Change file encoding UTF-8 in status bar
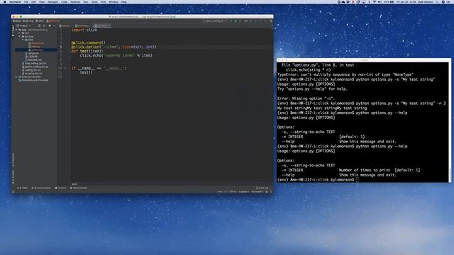 [233, 192]
